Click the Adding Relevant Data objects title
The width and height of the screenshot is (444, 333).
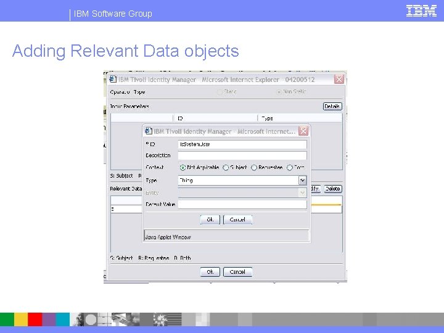click(125, 51)
